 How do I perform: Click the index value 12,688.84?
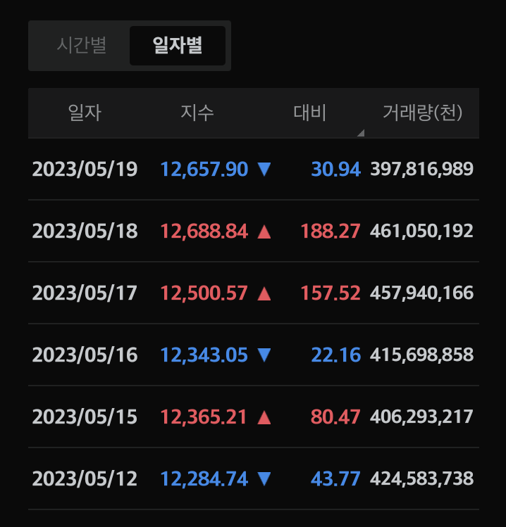pyautogui.click(x=204, y=231)
